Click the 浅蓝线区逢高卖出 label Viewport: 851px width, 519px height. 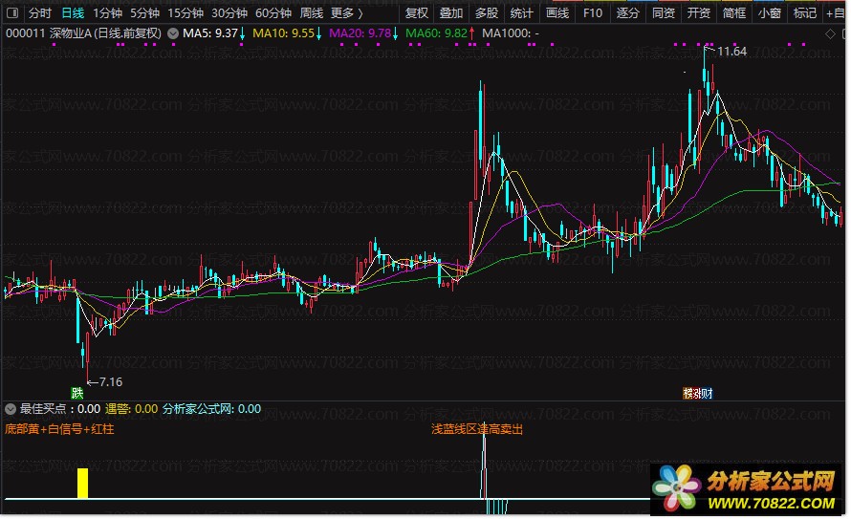point(477,429)
